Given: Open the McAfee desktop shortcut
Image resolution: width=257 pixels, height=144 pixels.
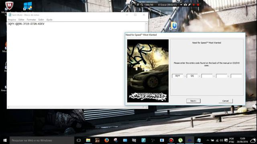Looking at the screenshot, I should (9, 6).
